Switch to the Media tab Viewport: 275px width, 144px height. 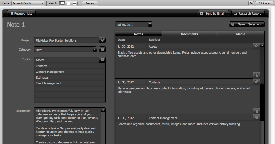(241, 33)
